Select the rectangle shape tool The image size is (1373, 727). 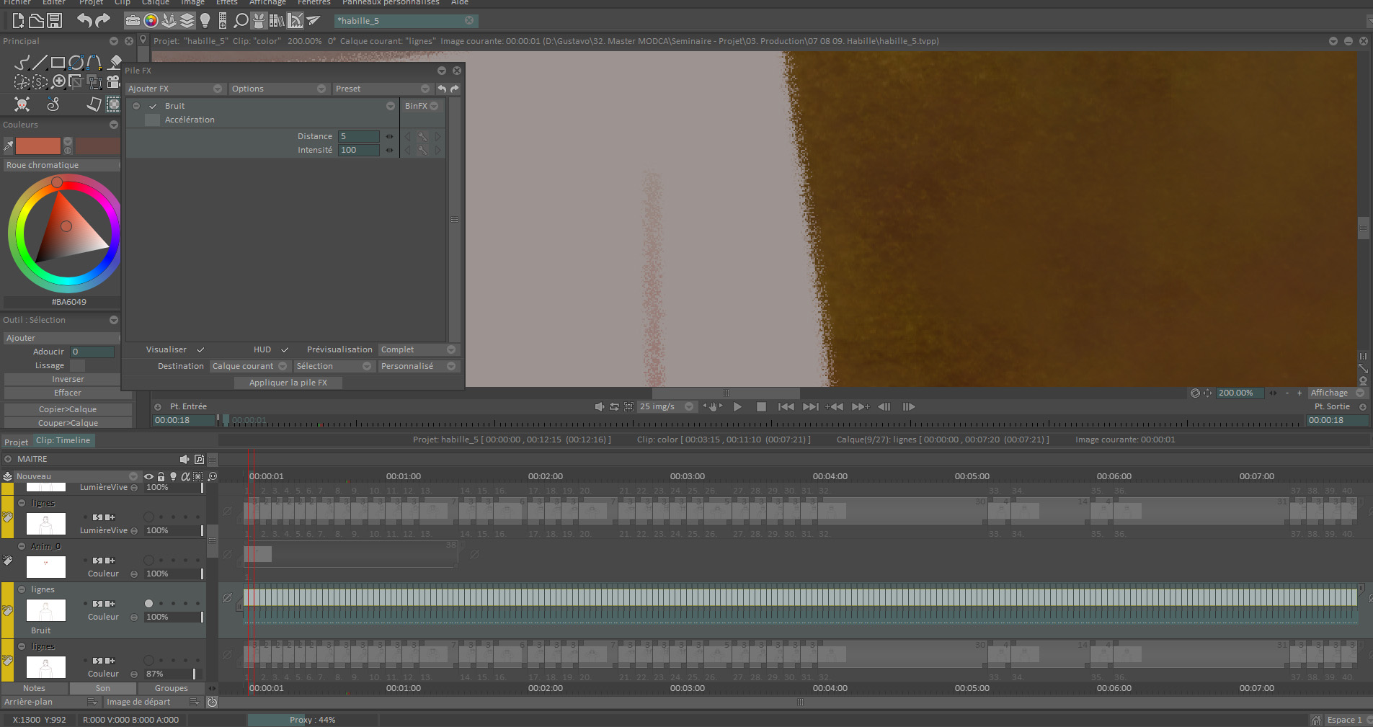(58, 63)
